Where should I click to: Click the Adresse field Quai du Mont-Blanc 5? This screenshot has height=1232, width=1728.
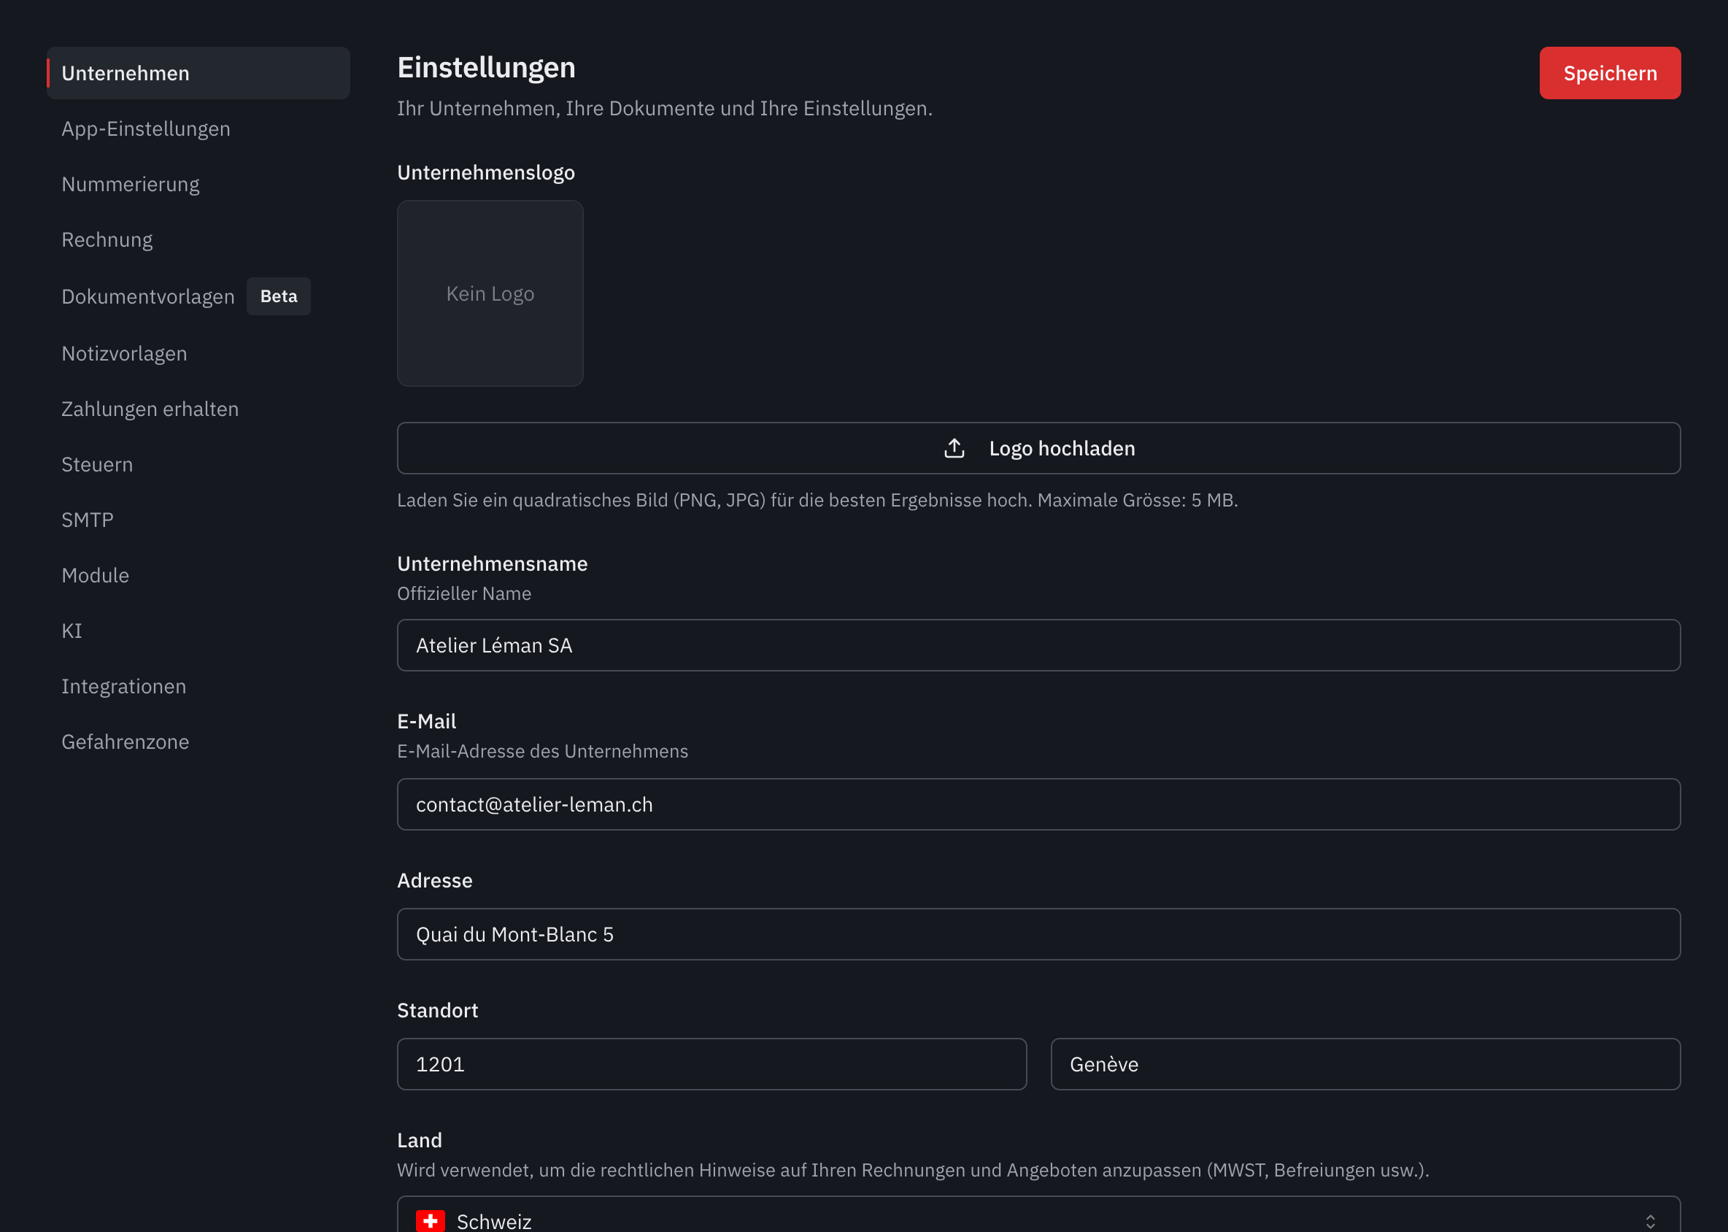(x=1038, y=934)
